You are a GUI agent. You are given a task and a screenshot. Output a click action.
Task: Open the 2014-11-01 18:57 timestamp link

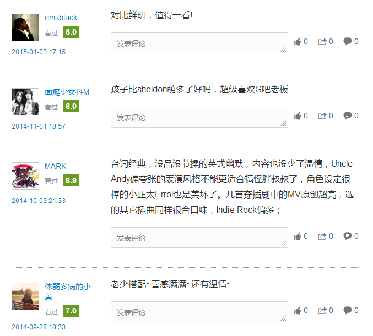39,126
